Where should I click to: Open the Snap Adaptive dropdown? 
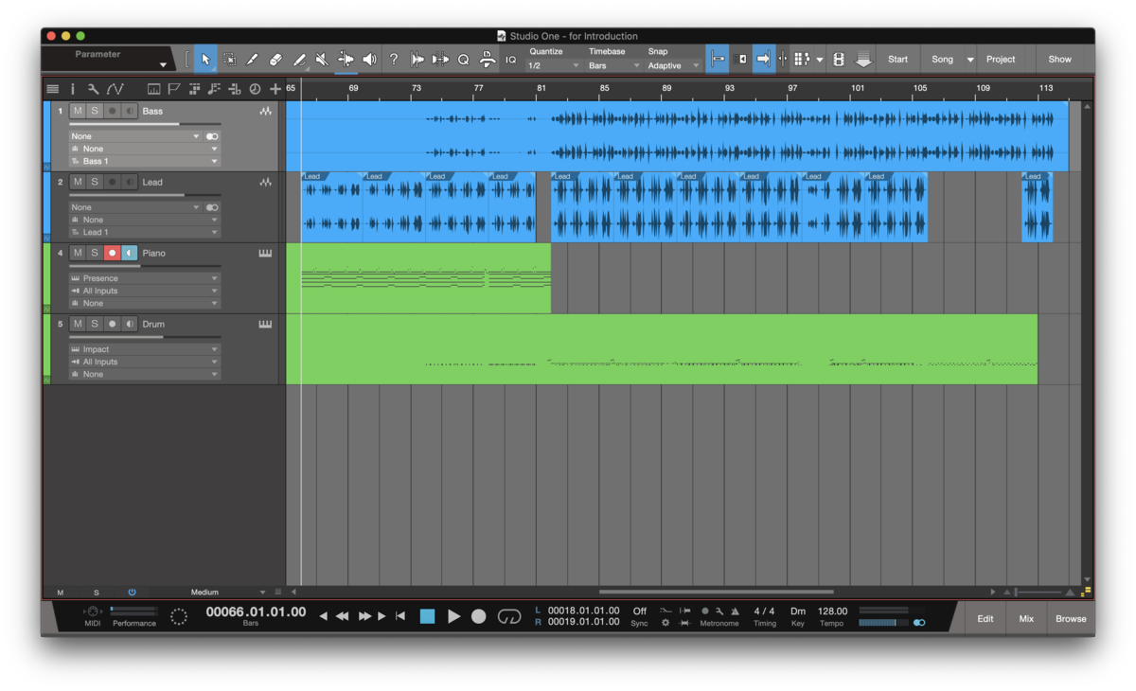coord(673,66)
